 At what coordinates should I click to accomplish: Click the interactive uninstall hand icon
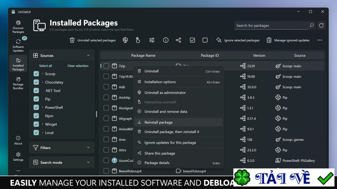138,40
